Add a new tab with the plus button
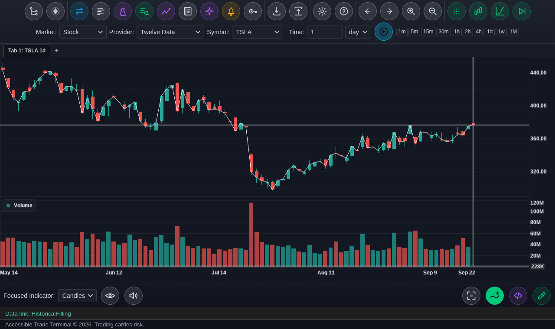555x329 pixels. [x=56, y=51]
